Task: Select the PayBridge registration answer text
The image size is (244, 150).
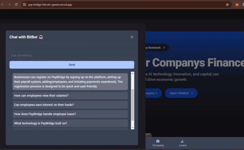Action: pyautogui.click(x=70, y=82)
